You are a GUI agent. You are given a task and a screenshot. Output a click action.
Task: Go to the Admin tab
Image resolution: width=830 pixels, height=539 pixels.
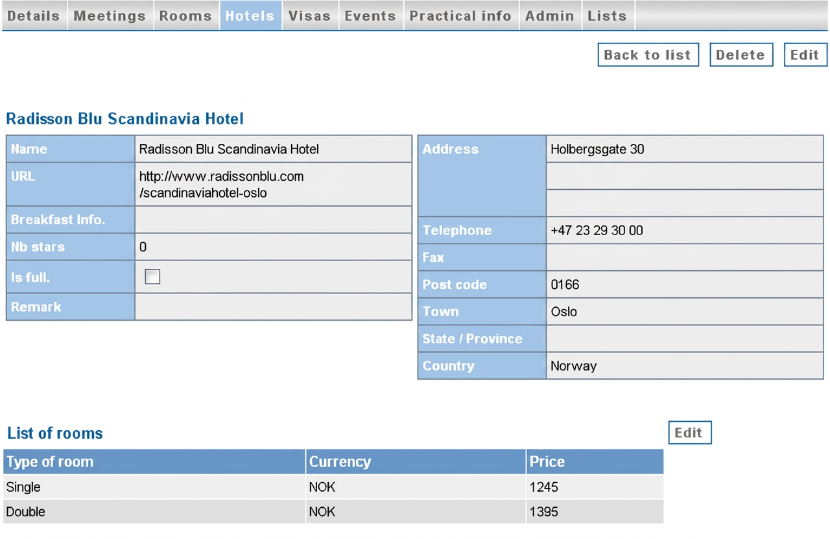(x=550, y=16)
